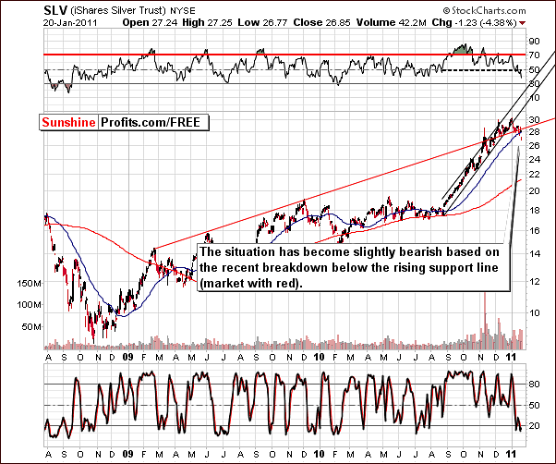Click the SLV ticker symbol title

(55, 10)
